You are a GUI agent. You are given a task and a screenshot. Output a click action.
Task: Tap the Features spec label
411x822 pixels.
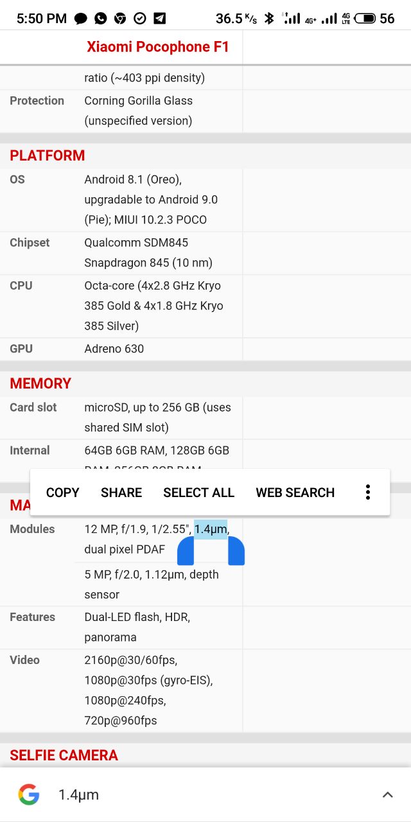(33, 617)
